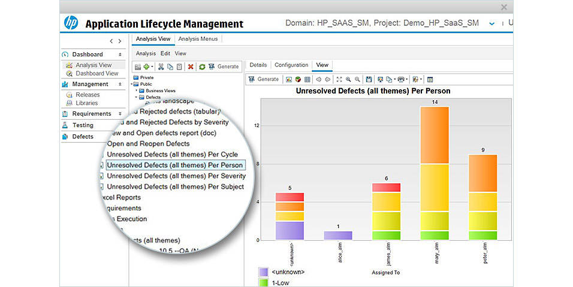Click the Paste clipboard icon
The image size is (573, 287).
[179, 67]
